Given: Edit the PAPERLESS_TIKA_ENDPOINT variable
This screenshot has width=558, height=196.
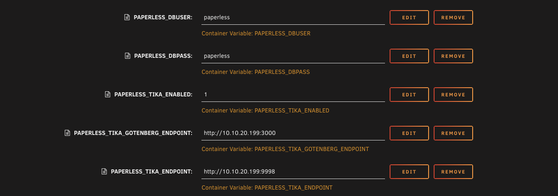Looking at the screenshot, I should coord(409,172).
